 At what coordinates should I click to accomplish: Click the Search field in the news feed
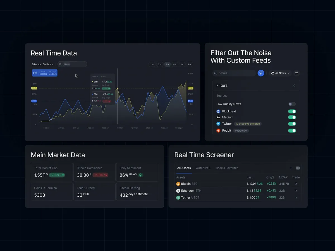point(233,73)
